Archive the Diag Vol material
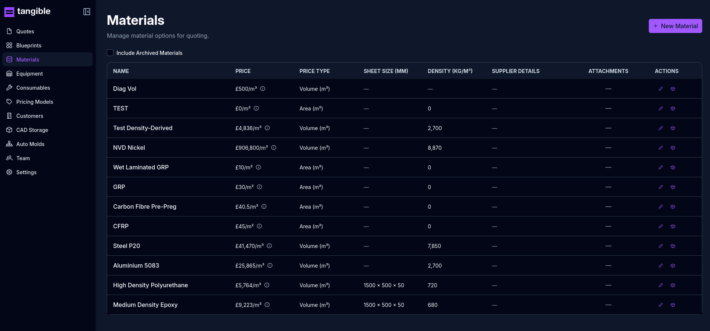 [x=673, y=89]
